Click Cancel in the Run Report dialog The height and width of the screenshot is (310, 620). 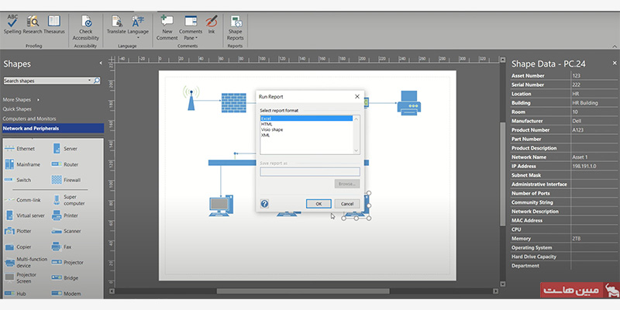[x=347, y=203]
